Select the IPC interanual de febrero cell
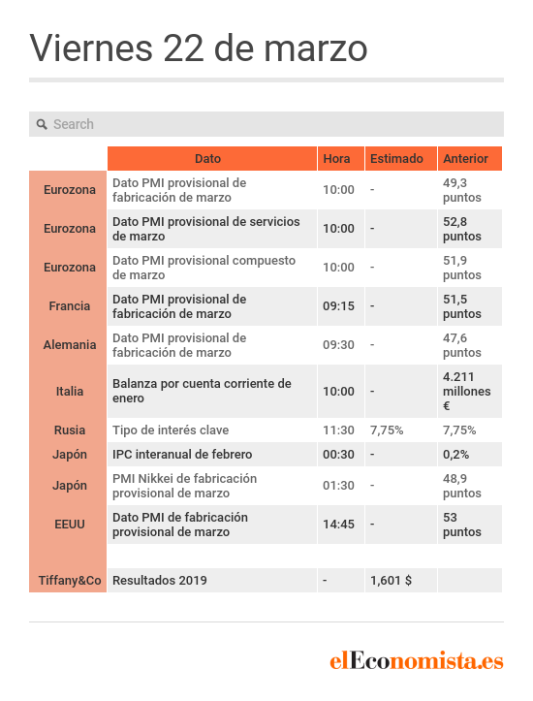This screenshot has width=533, height=701. (x=212, y=454)
